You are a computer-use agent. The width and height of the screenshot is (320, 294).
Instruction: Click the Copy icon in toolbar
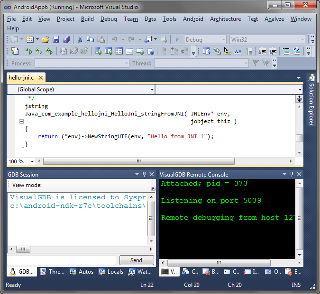tap(90, 39)
